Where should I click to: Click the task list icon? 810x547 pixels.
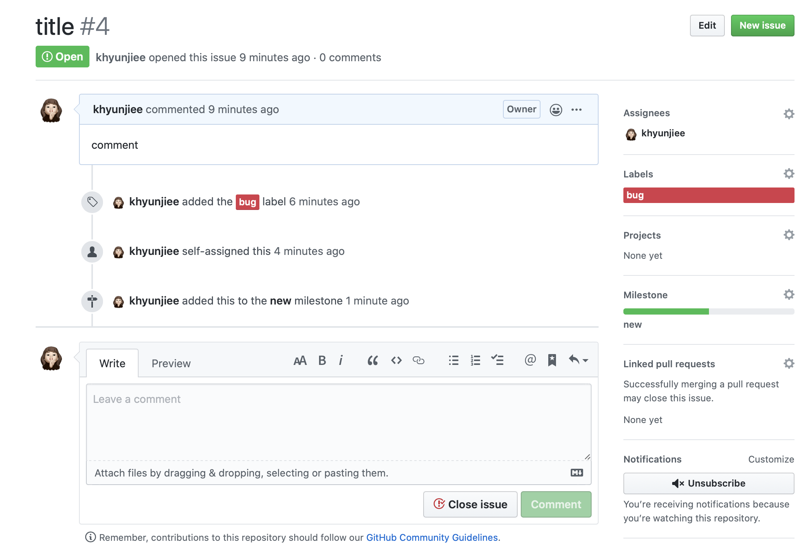497,361
